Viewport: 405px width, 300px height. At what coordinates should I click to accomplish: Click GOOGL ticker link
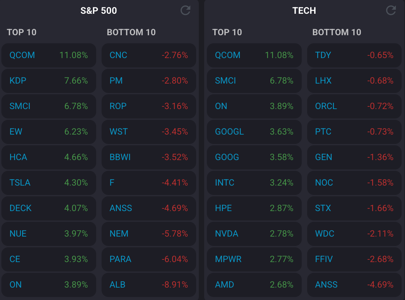click(229, 132)
